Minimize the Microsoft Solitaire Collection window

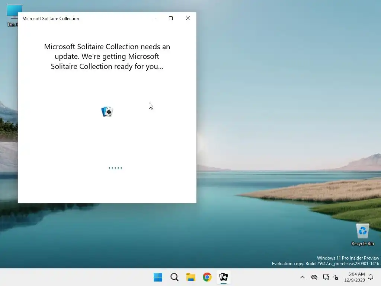(x=154, y=18)
